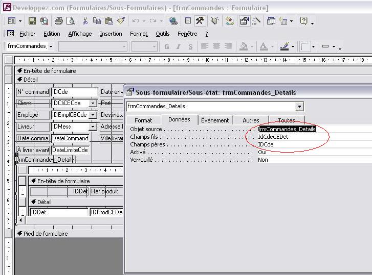
Task: Click the Print icon in toolbar
Action: 59,21
